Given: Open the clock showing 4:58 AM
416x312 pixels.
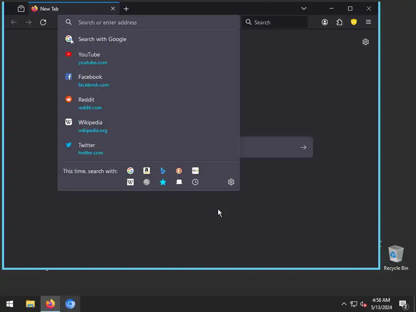Looking at the screenshot, I should (x=381, y=304).
